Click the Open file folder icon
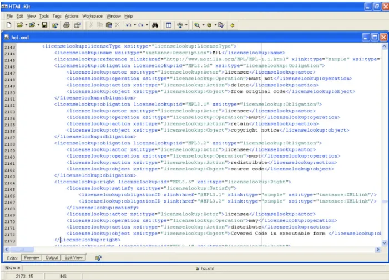The image size is (389, 280). click(x=19, y=25)
